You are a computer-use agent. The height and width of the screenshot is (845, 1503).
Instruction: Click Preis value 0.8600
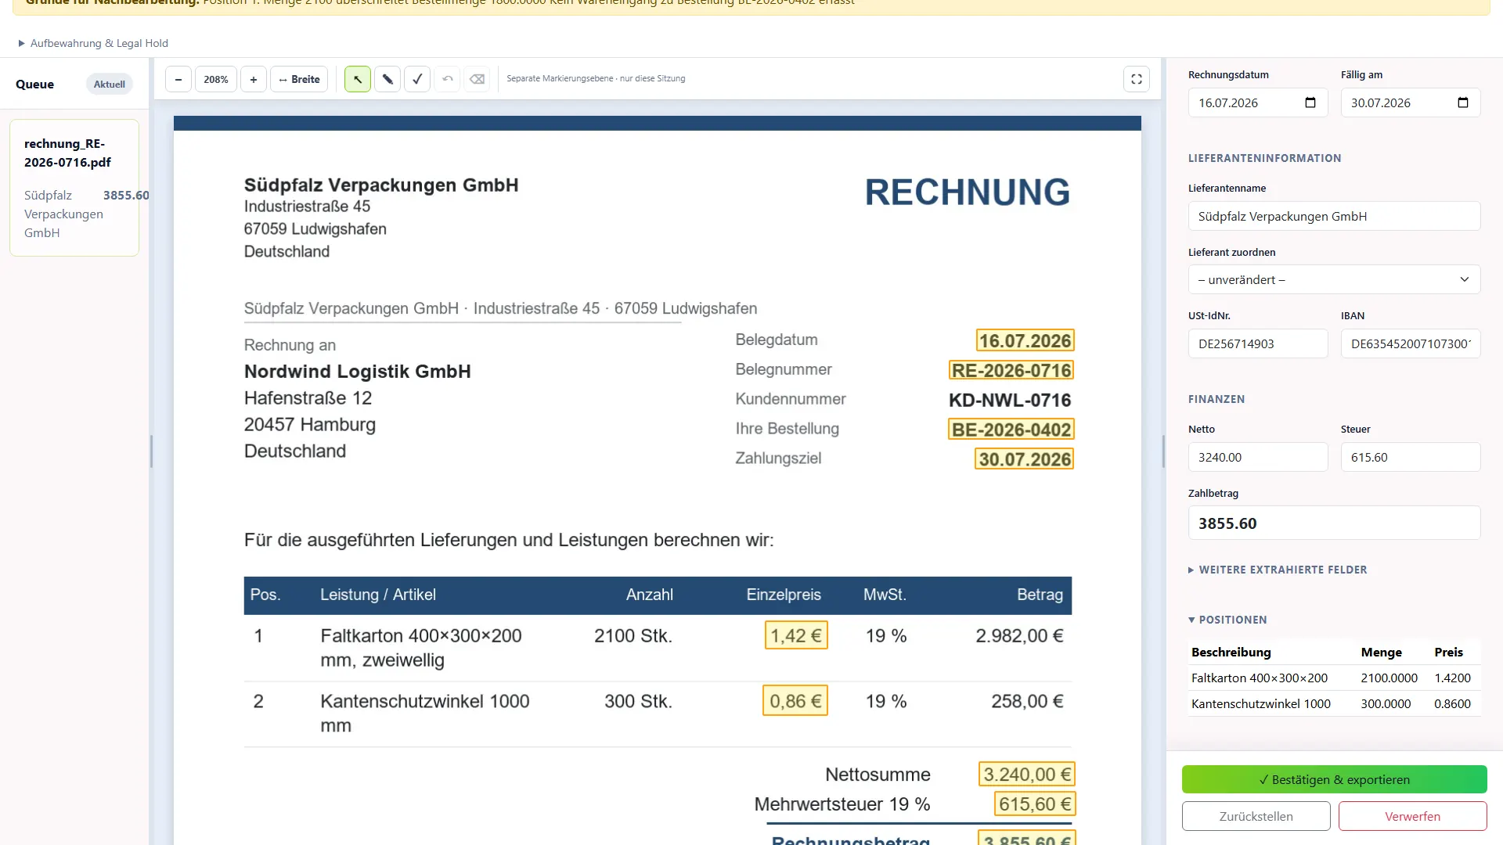tap(1452, 703)
